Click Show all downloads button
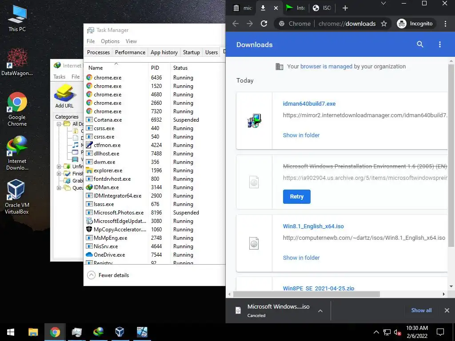 click(421, 310)
